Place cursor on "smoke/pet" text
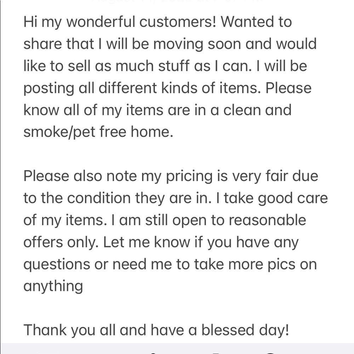Viewport: 354px width, 354px height. click(59, 132)
